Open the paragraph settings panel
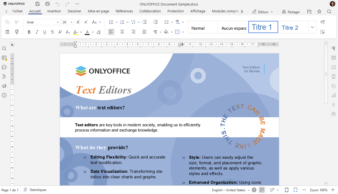Image resolution: width=338 pixels, height=194 pixels. click(334, 48)
